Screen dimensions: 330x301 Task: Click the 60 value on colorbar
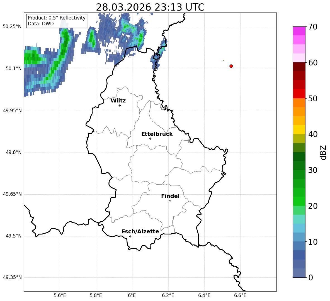pyautogui.click(x=313, y=63)
